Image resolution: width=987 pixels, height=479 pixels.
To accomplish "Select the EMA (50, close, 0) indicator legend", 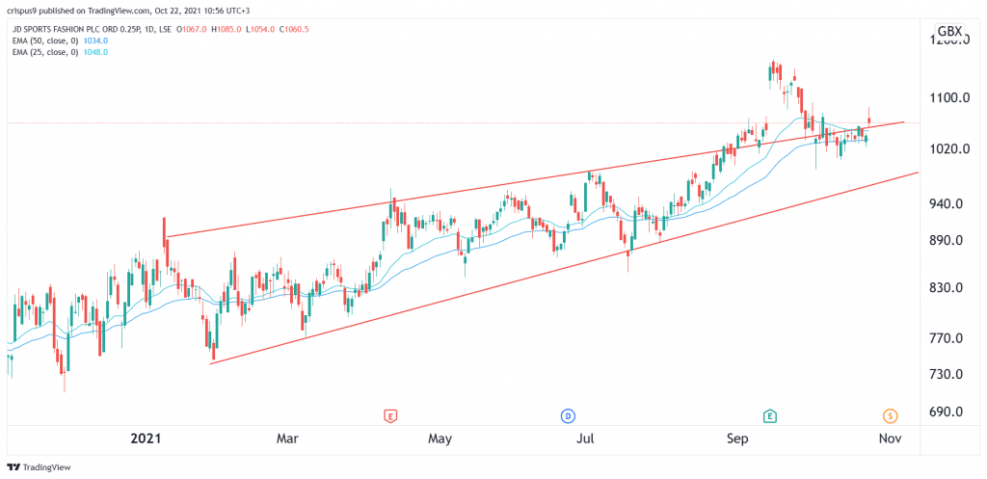I will pyautogui.click(x=43, y=41).
